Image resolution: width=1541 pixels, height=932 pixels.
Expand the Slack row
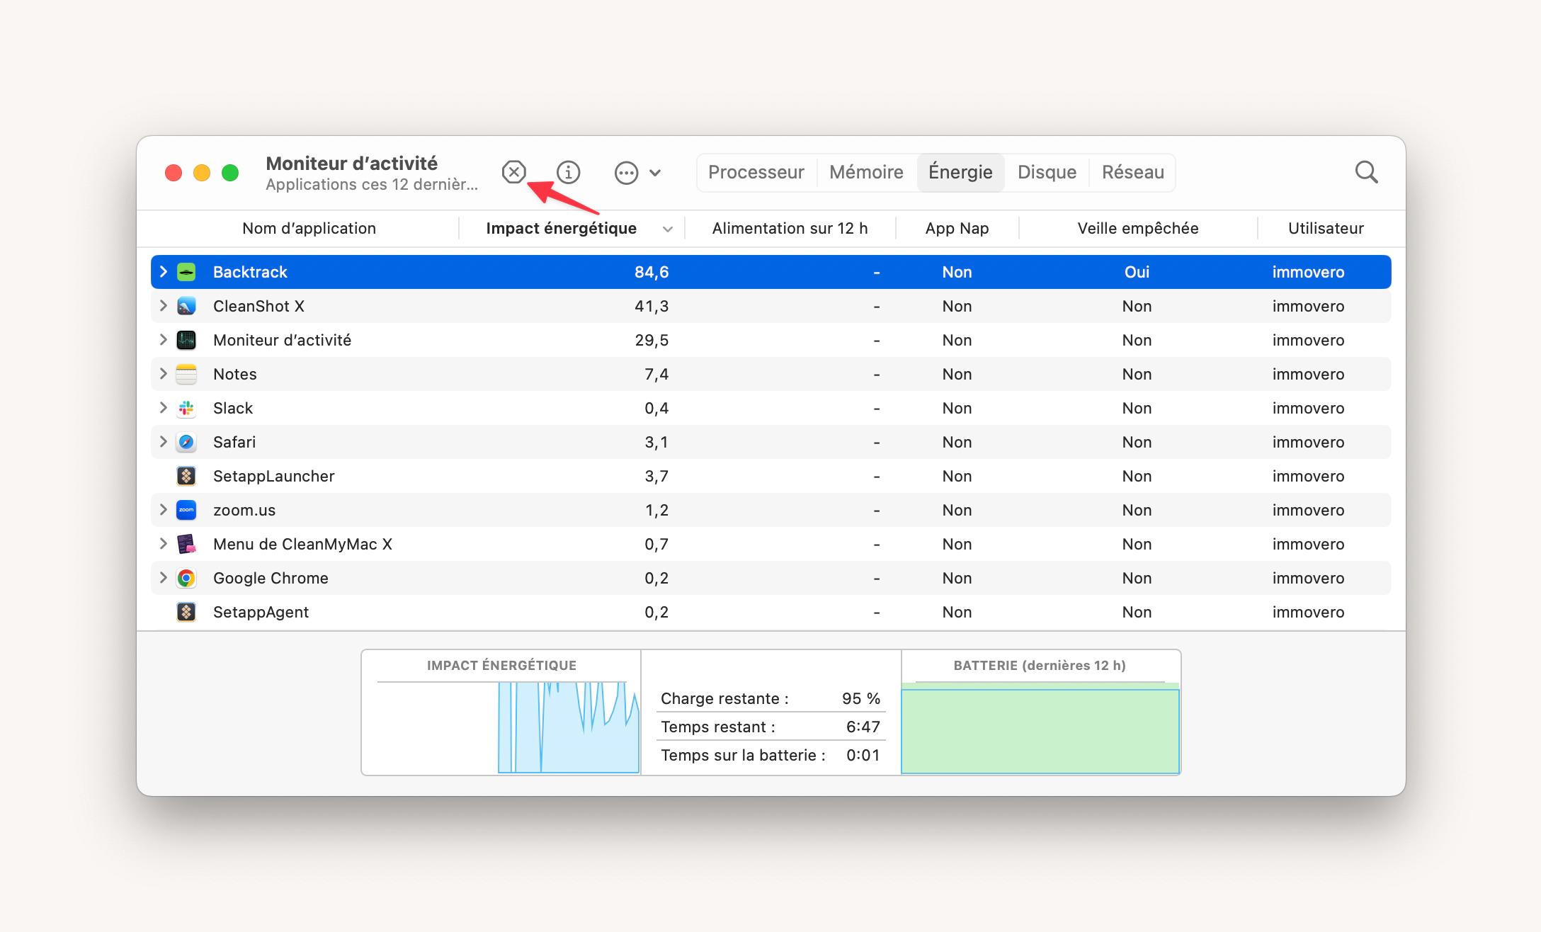(x=163, y=408)
